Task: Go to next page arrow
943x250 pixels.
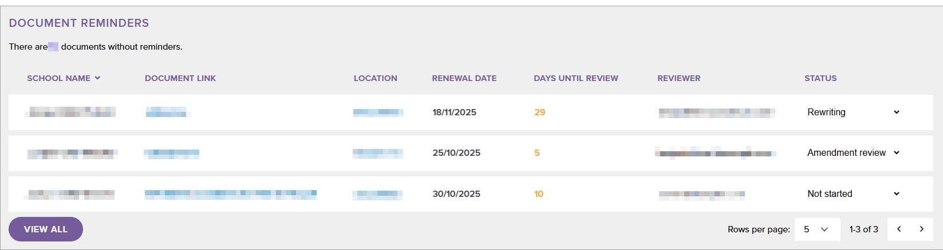Action: [921, 229]
